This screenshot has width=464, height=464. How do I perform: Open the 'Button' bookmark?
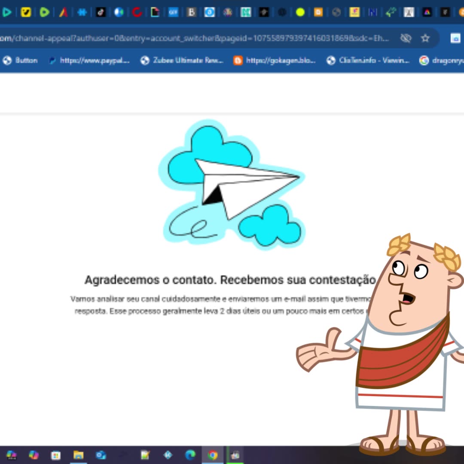20,61
